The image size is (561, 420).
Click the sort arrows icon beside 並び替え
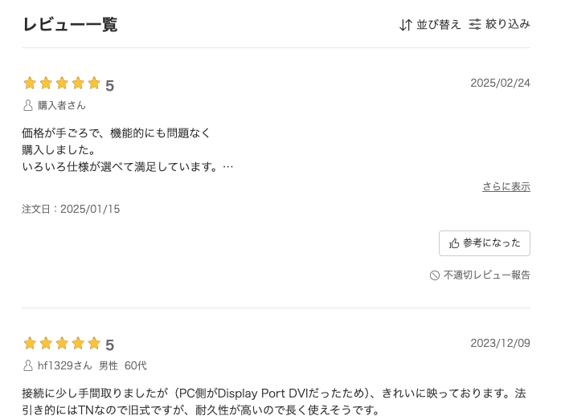(406, 25)
